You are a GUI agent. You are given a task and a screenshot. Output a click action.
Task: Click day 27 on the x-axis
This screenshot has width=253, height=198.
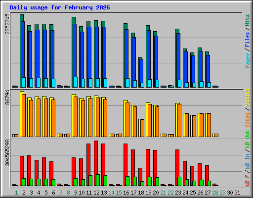[208, 193]
